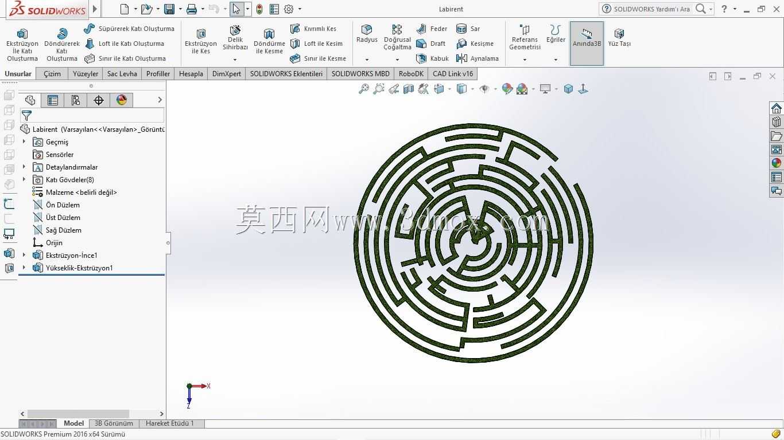This screenshot has width=784, height=440.
Task: Switch to the Yüzeyler tab
Action: (x=86, y=74)
